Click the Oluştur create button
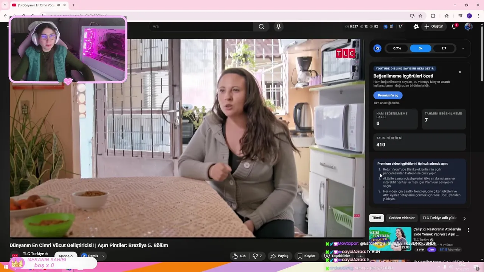Viewport: 484px width, 272px height. [433, 26]
